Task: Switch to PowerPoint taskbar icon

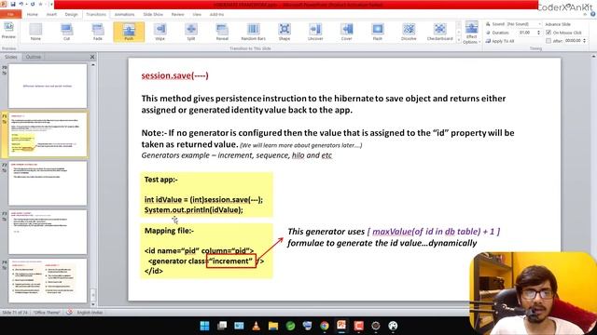Action: click(341, 326)
